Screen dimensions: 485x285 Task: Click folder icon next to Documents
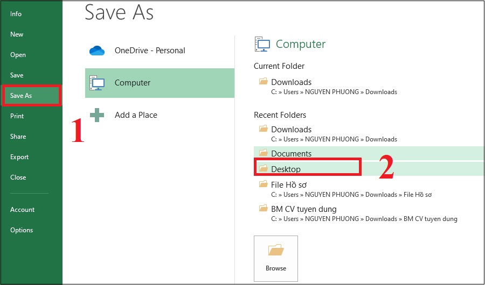coord(264,153)
